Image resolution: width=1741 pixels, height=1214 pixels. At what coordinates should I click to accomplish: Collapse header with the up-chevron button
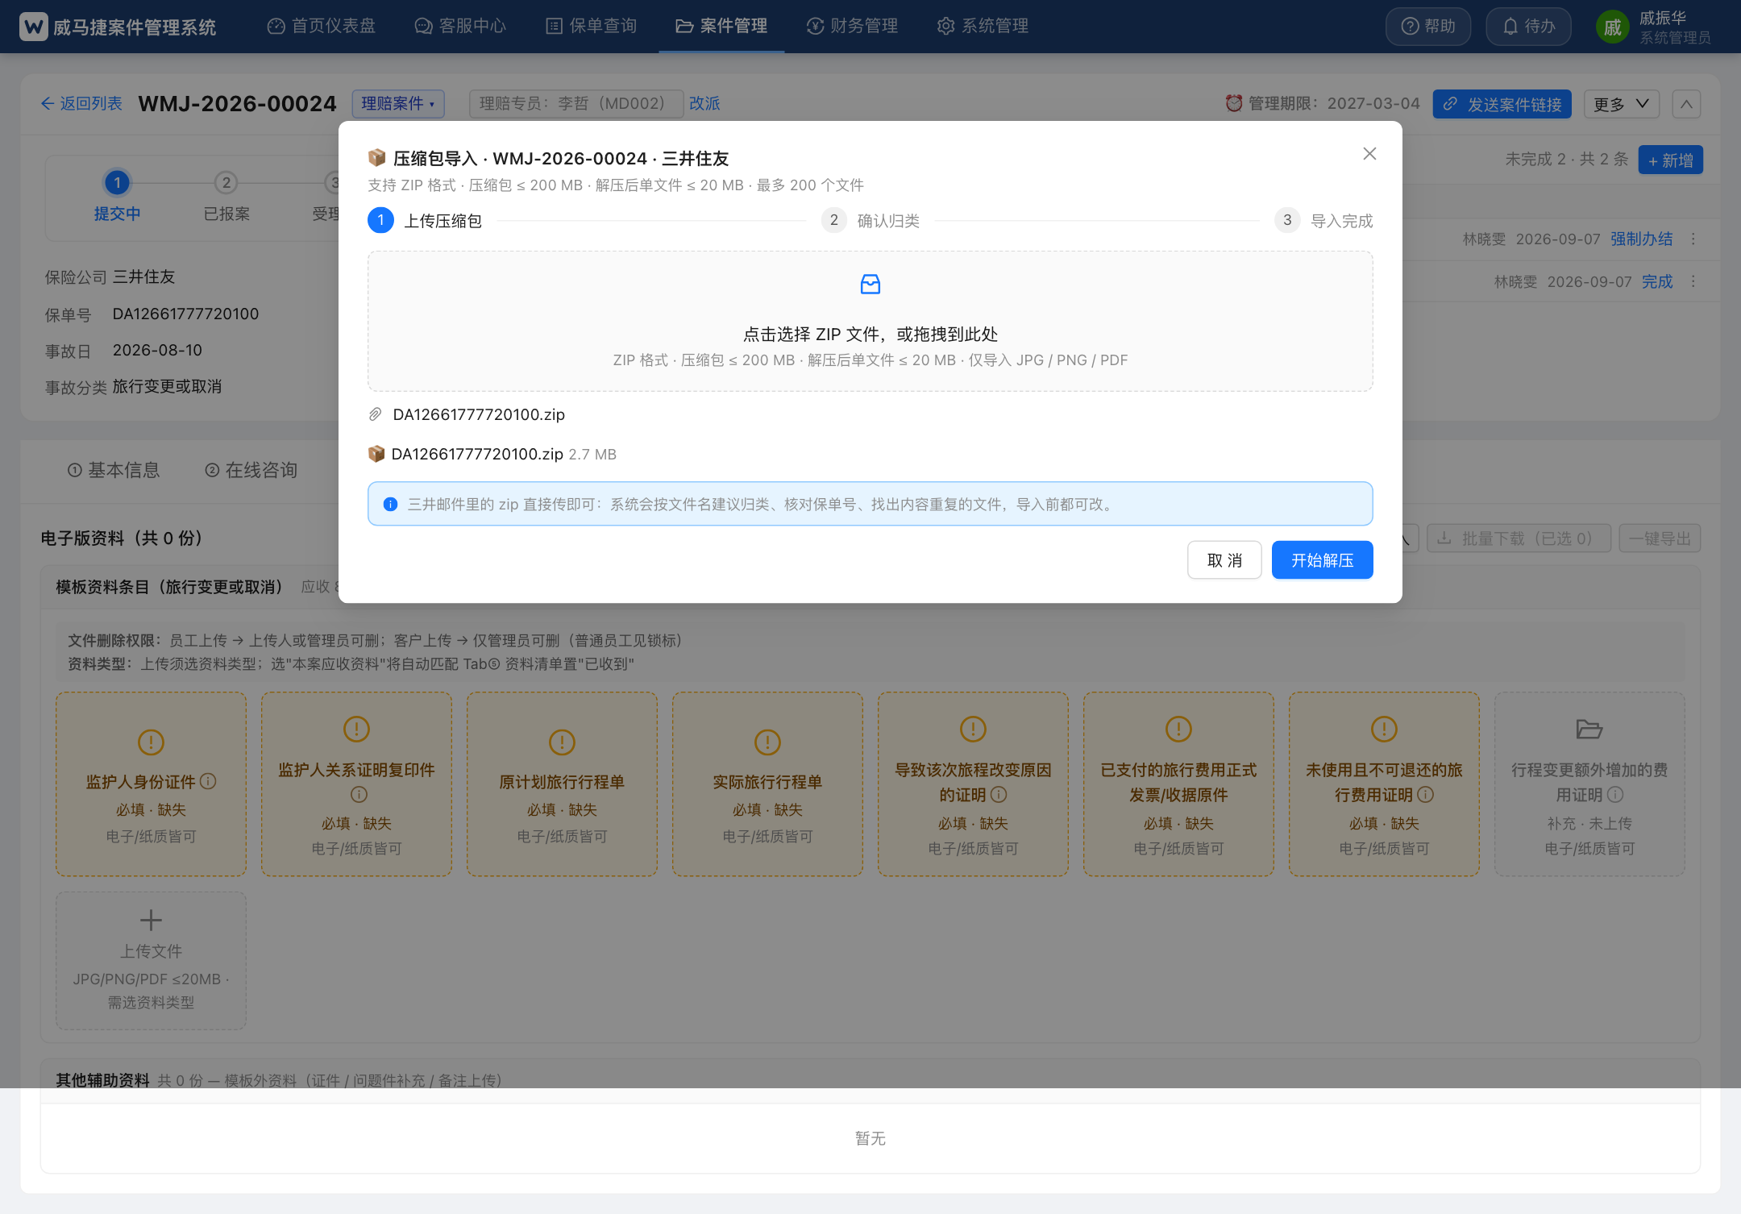click(1686, 104)
